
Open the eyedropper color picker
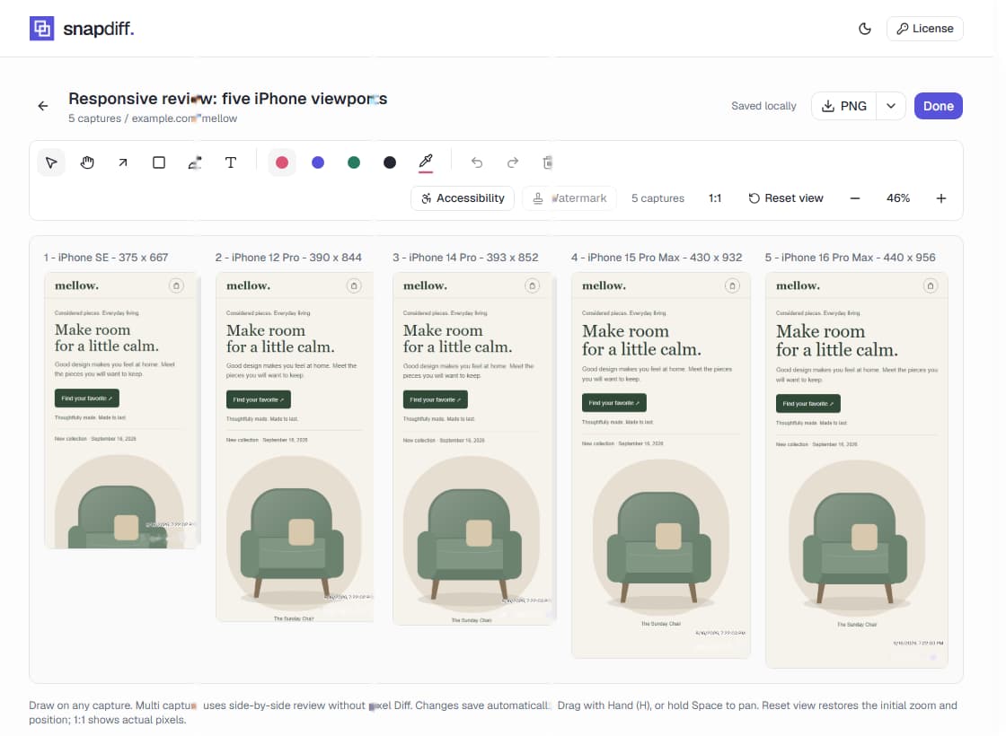[x=426, y=162]
